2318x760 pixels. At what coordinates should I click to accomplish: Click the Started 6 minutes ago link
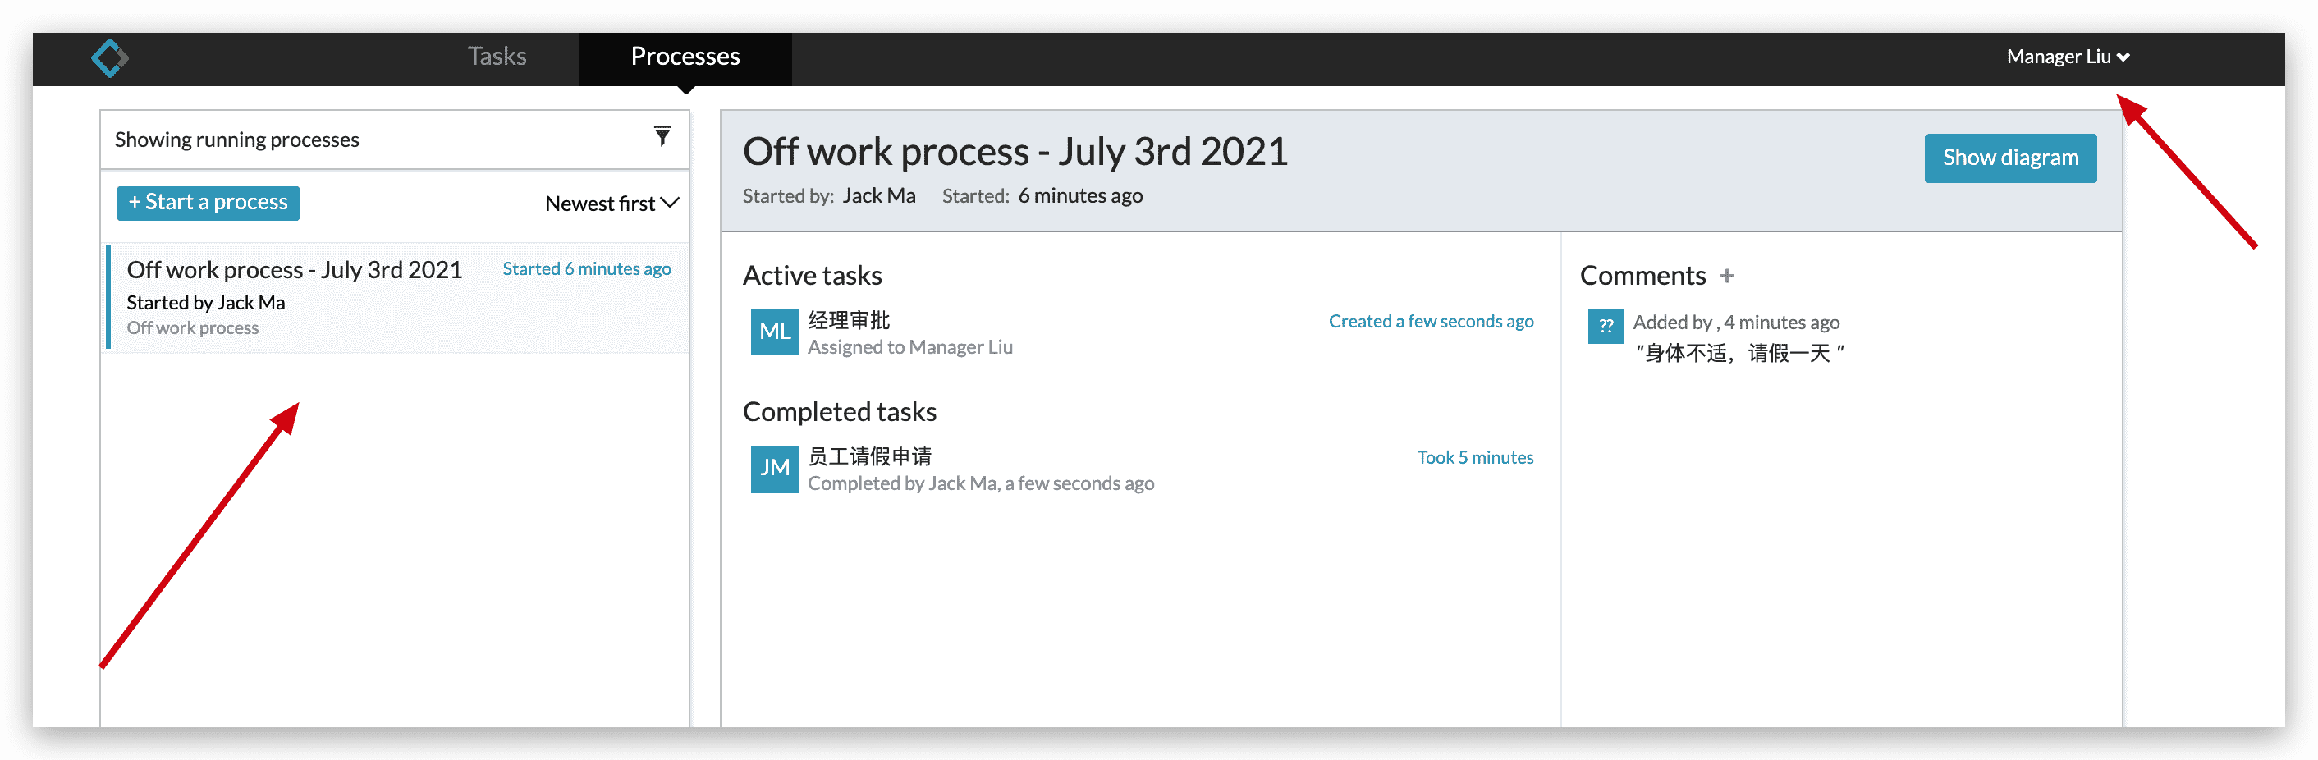pyautogui.click(x=586, y=269)
